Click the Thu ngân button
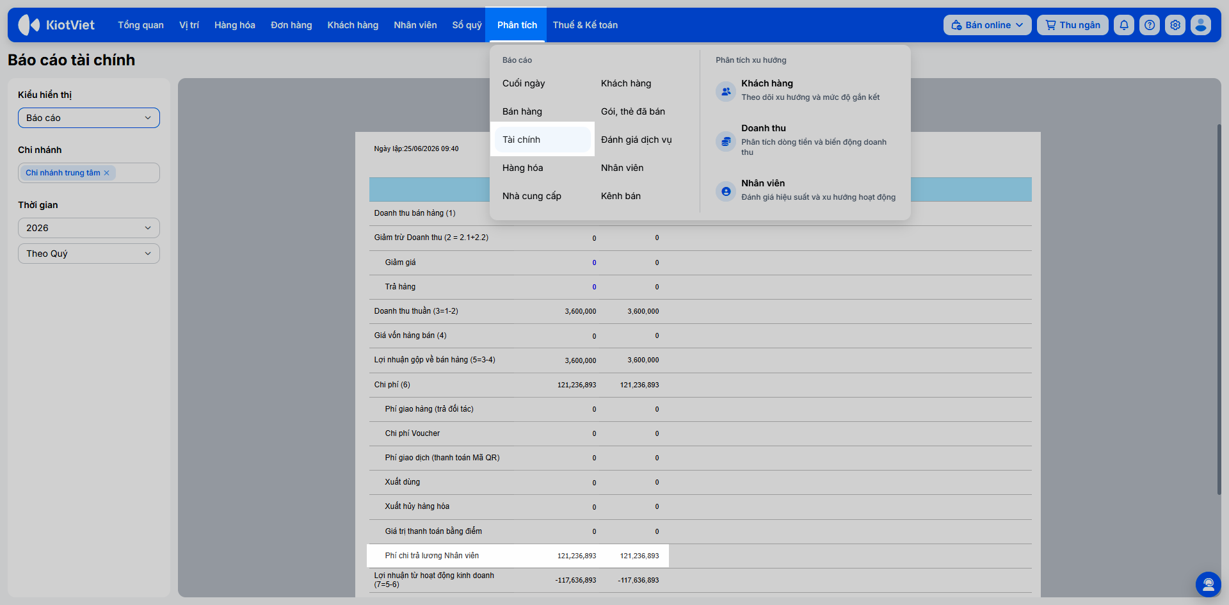 pos(1073,25)
